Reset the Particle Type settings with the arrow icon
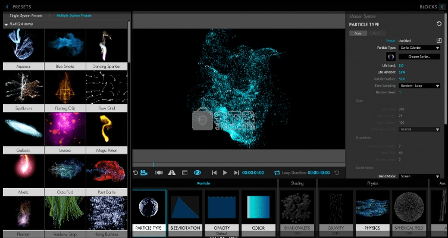Viewport: 448px width, 238px height. (x=438, y=24)
